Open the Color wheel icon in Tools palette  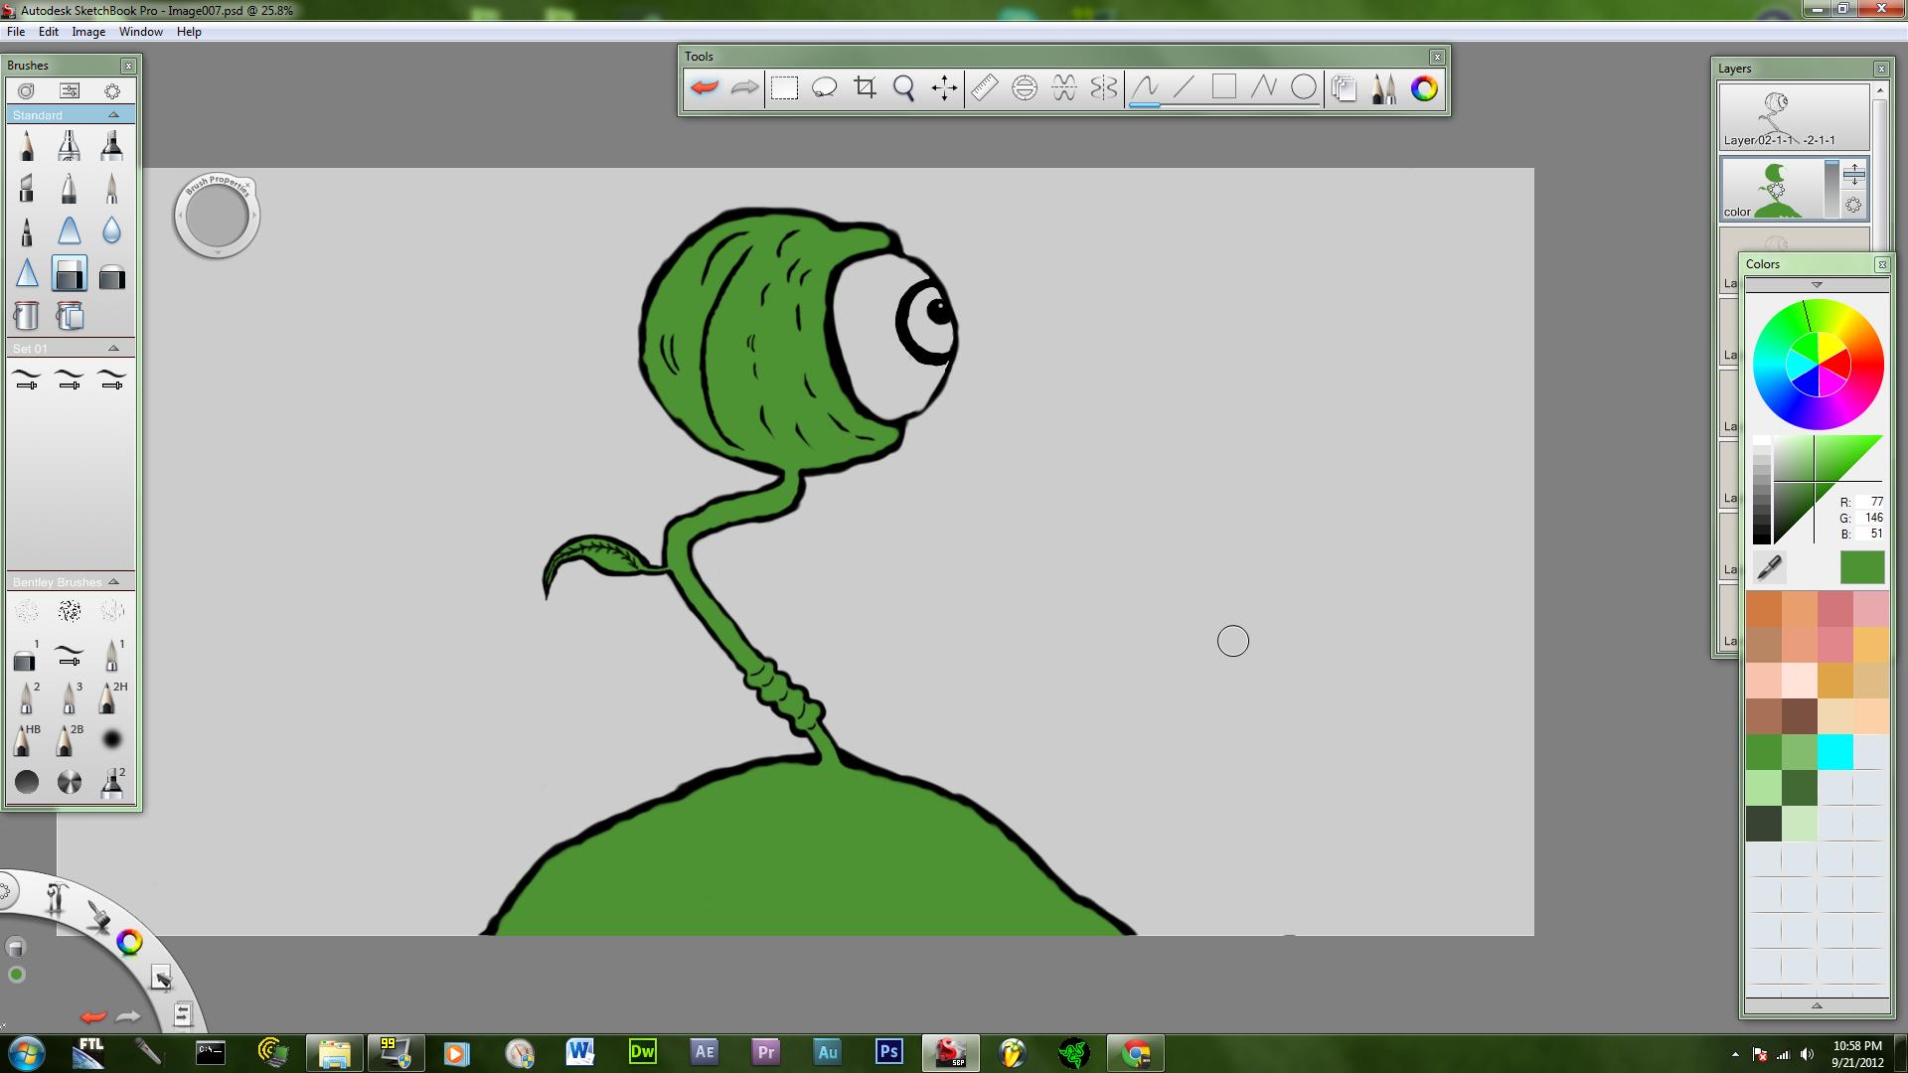point(1424,87)
